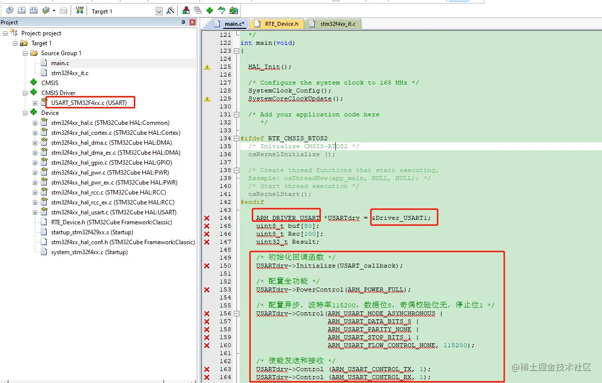Collapse the Source Group 1 folder
Image resolution: width=602 pixels, height=383 pixels.
click(x=25, y=53)
